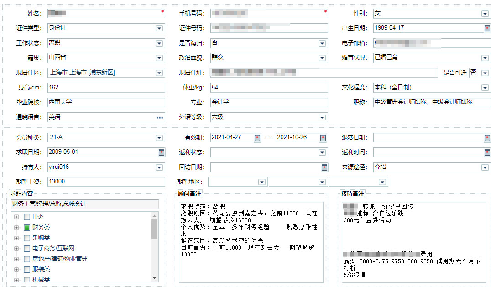This screenshot has height=287, width=491.
Task: Open the first 期望地区 dropdown
Action: click(262, 182)
